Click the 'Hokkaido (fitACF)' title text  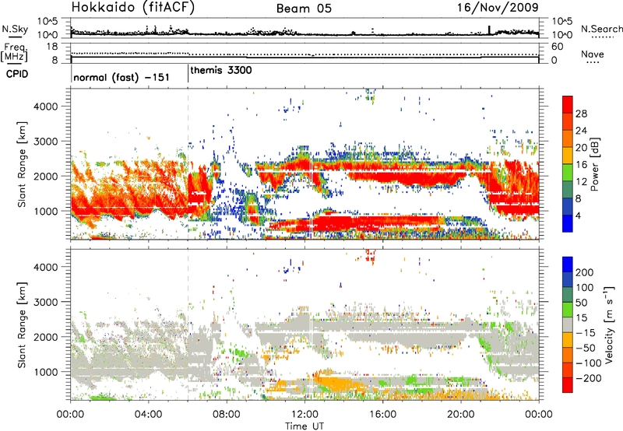pyautogui.click(x=133, y=7)
